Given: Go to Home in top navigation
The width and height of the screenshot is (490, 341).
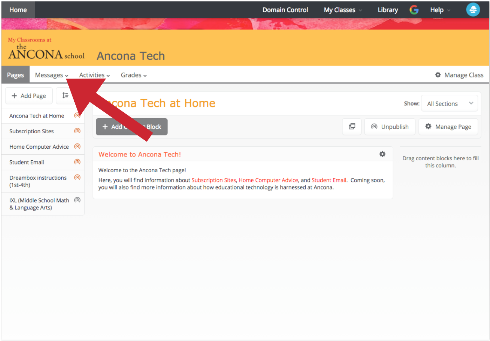Looking at the screenshot, I should 18,10.
